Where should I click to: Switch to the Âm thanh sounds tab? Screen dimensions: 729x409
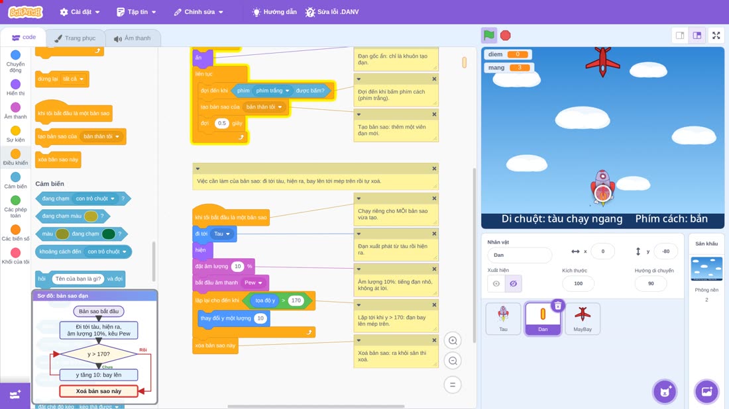coord(133,38)
